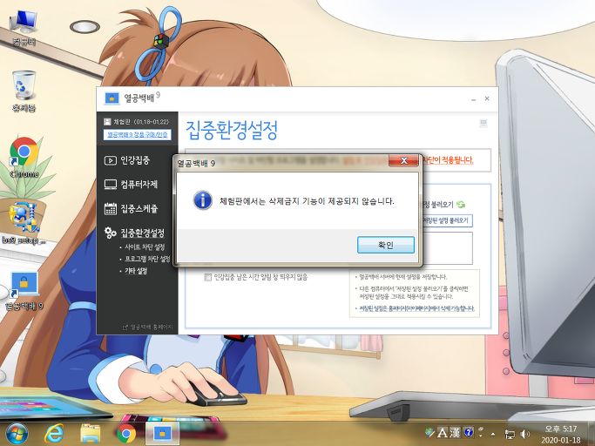The width and height of the screenshot is (595, 446).
Task: Click the blue info icon in dialog
Action: coord(203,200)
